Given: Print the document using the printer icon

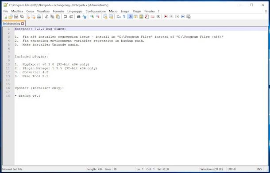Looking at the screenshot, I should click(39, 16).
